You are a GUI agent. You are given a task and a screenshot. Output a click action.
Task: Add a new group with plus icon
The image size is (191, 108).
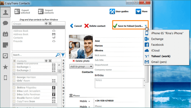coord(46,24)
